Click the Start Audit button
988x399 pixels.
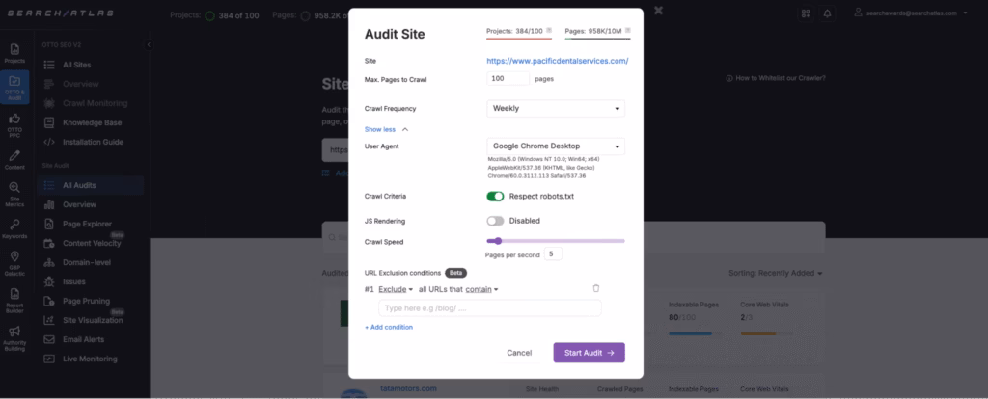[x=589, y=353]
